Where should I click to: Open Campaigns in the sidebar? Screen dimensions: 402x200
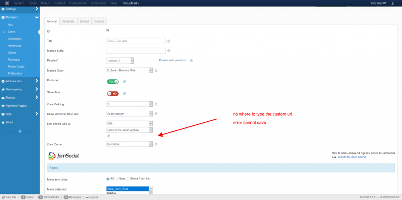(x=15, y=39)
